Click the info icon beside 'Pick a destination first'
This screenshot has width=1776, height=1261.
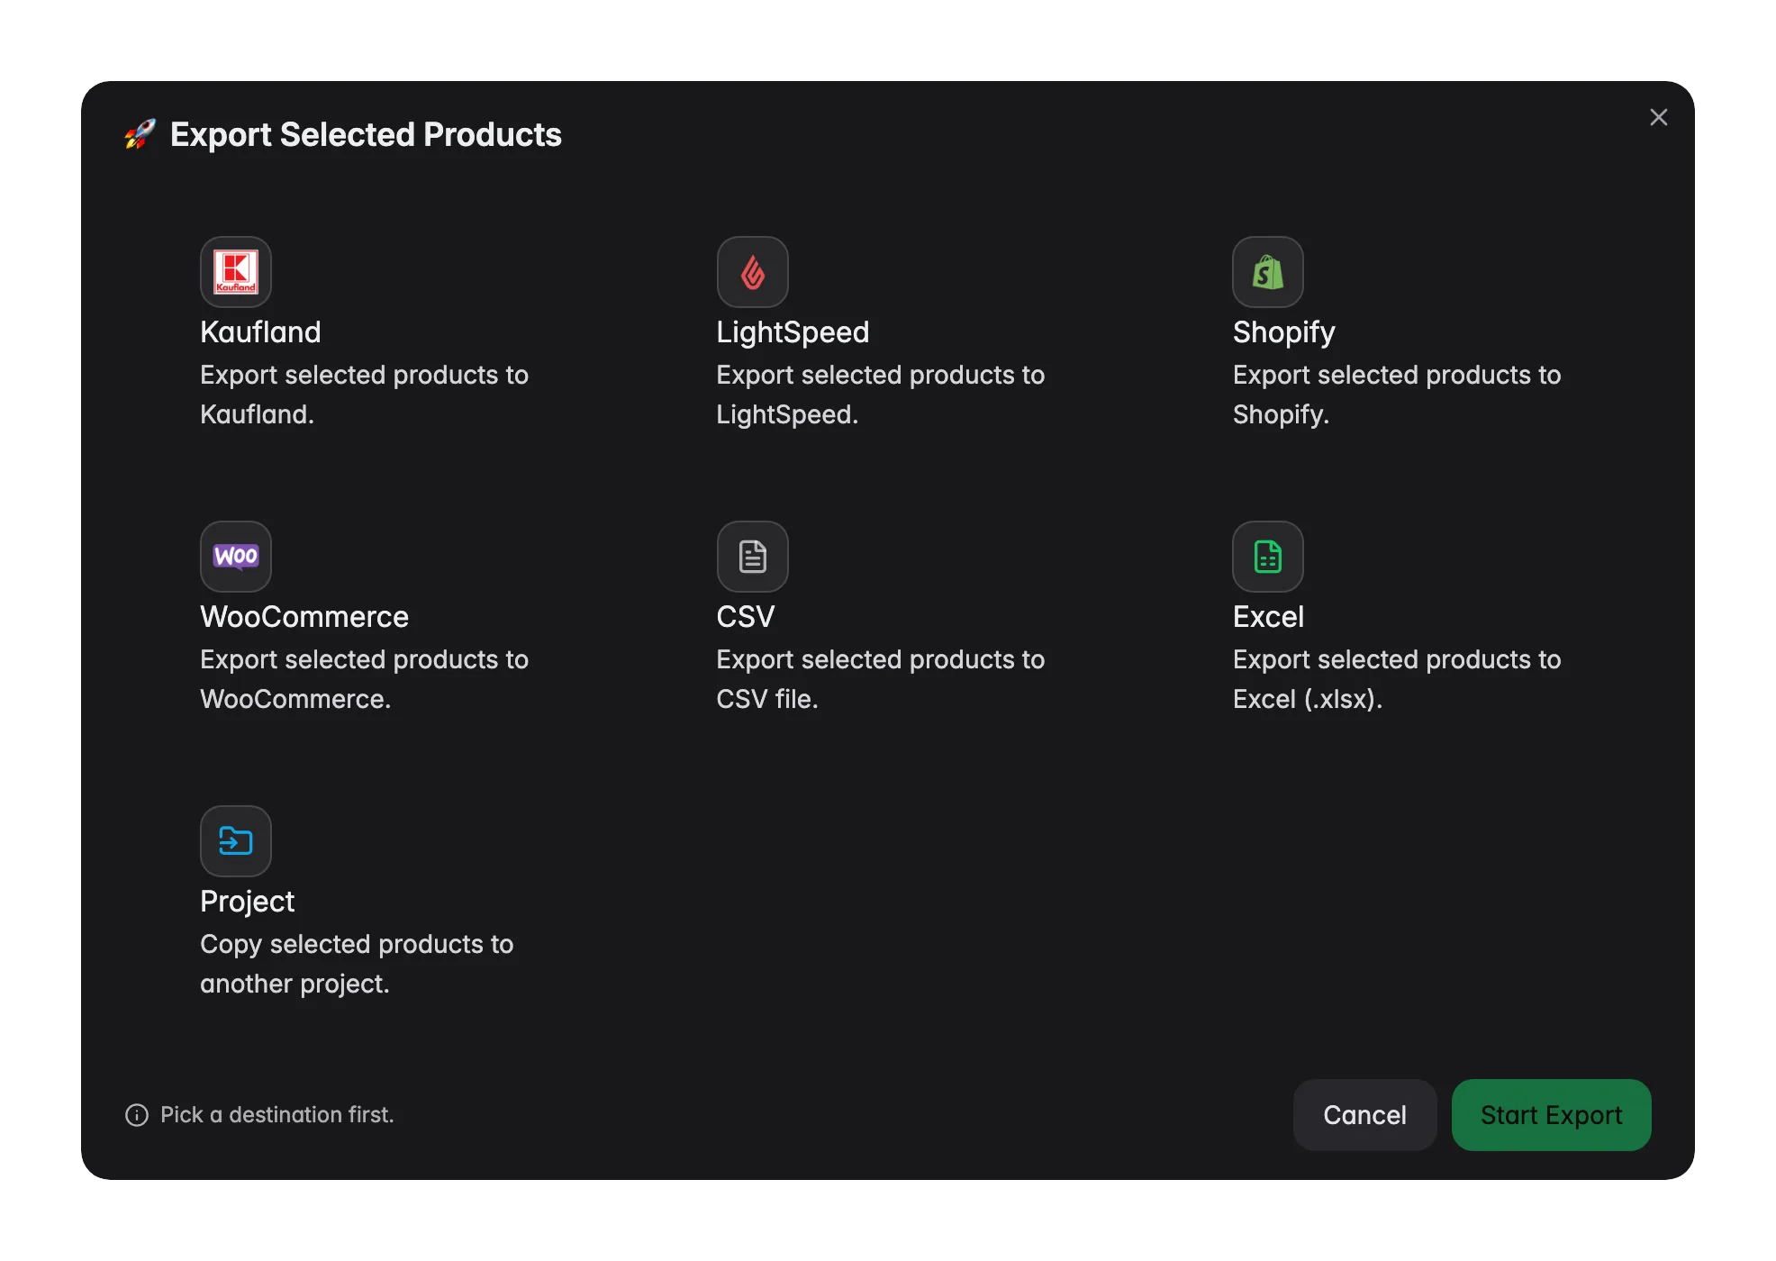137,1115
